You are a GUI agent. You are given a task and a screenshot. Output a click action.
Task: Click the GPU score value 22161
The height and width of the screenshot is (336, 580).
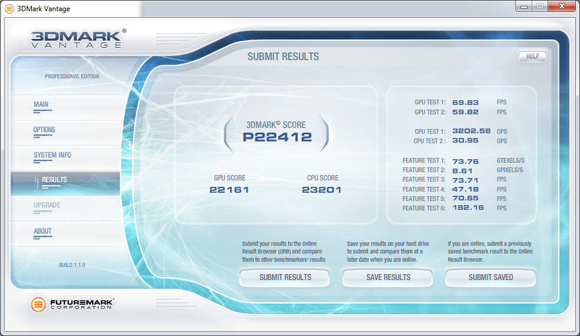click(229, 190)
